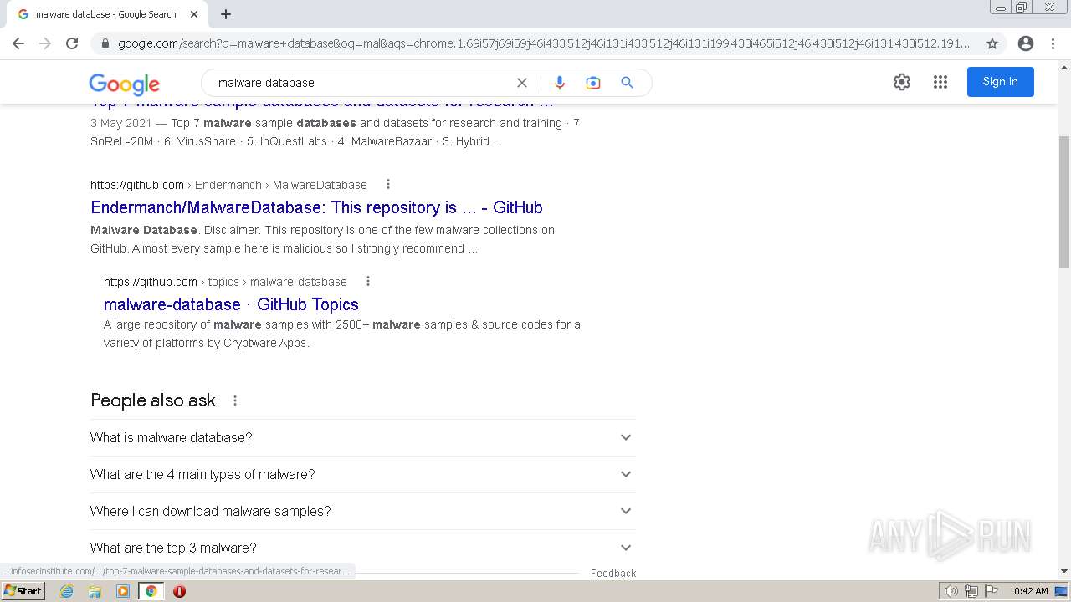The image size is (1071, 602).
Task: Open media player from taskbar
Action: click(x=123, y=591)
